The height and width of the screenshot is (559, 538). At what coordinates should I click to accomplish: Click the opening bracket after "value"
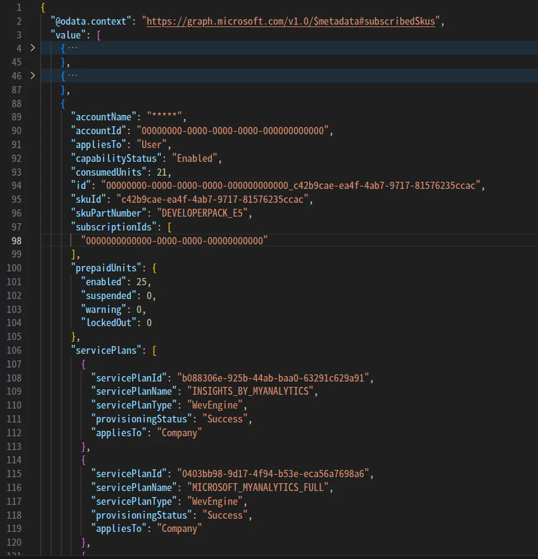point(99,36)
